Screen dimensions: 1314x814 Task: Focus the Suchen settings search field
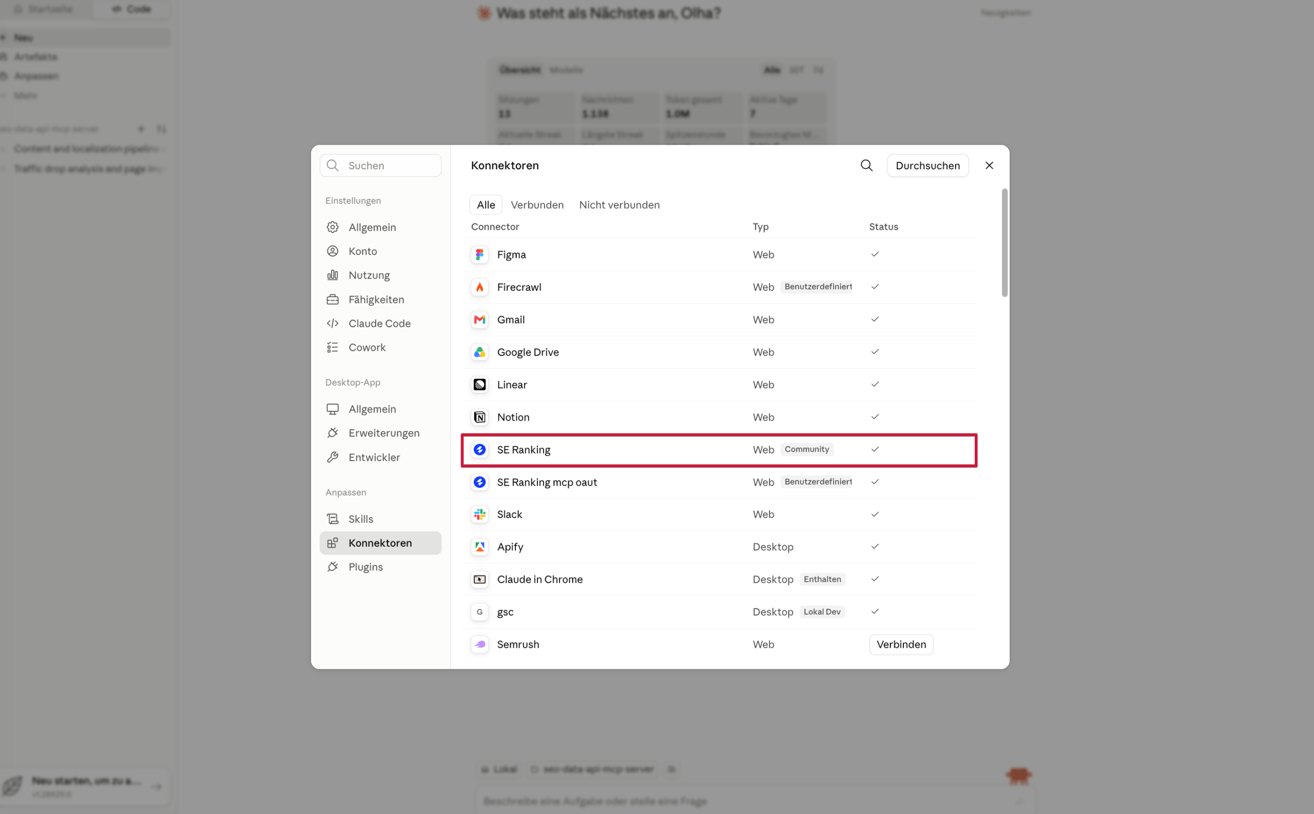(x=380, y=165)
